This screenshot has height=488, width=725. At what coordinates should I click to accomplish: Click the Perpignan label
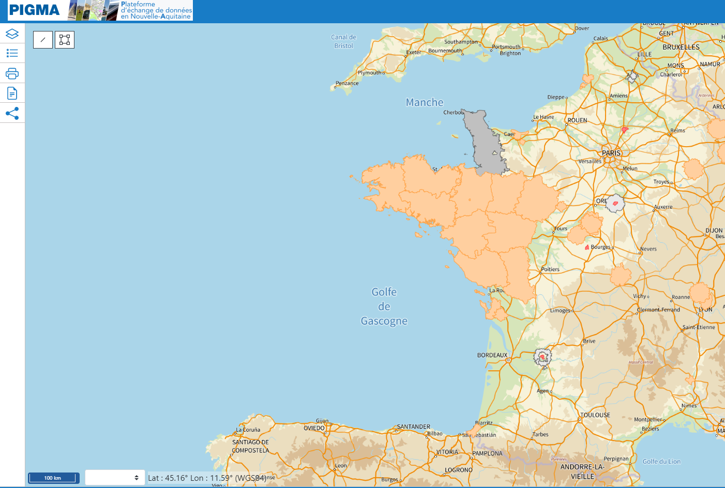coord(616,459)
